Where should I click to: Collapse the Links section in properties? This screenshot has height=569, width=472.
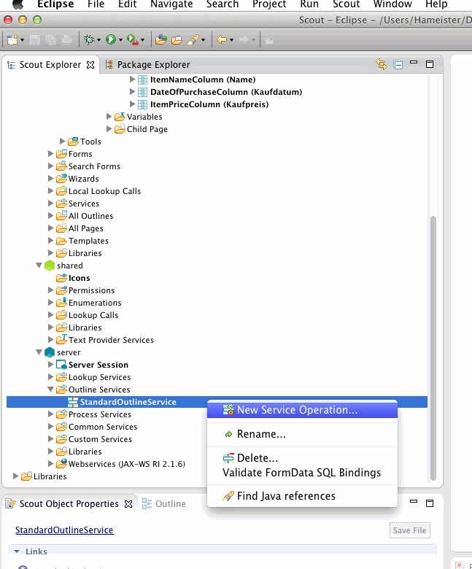click(x=16, y=551)
